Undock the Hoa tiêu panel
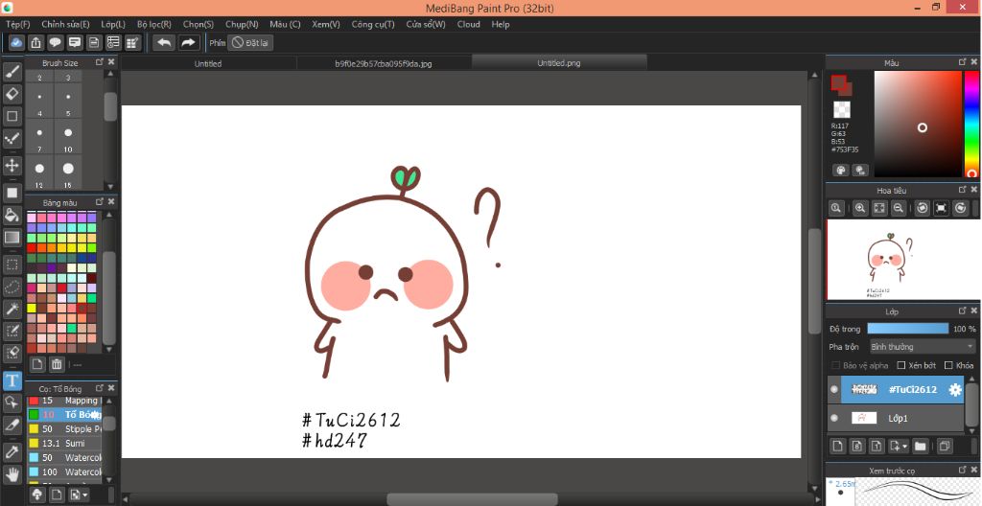The width and height of the screenshot is (982, 506). coord(963,189)
